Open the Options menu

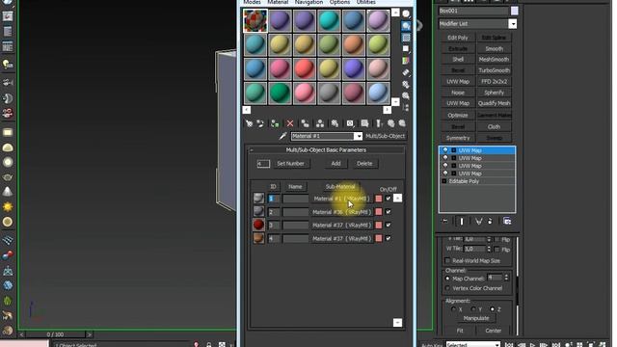pyautogui.click(x=339, y=2)
